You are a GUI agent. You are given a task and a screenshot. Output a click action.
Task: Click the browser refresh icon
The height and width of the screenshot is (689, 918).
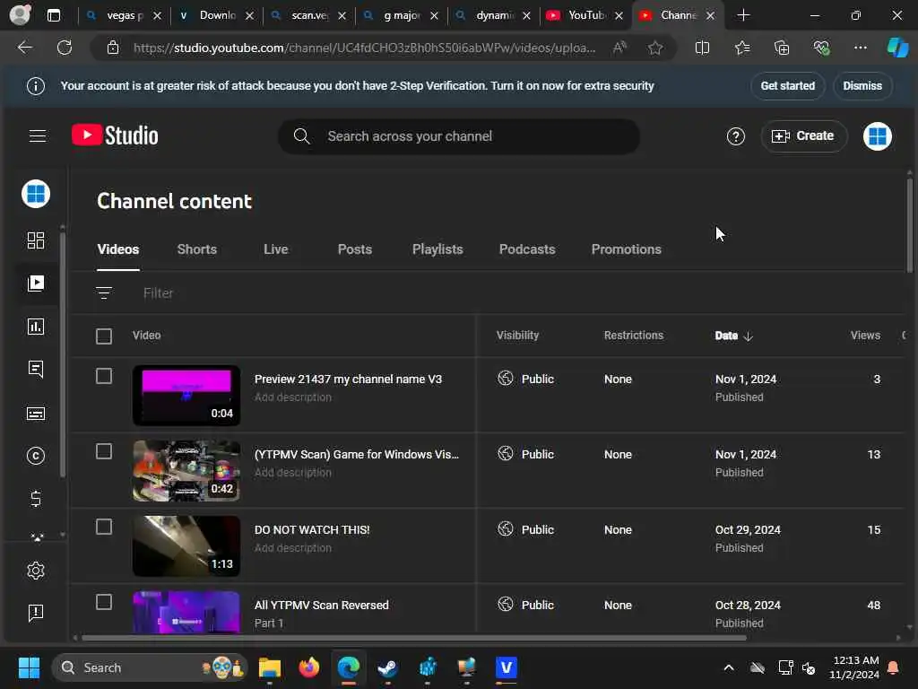65,48
